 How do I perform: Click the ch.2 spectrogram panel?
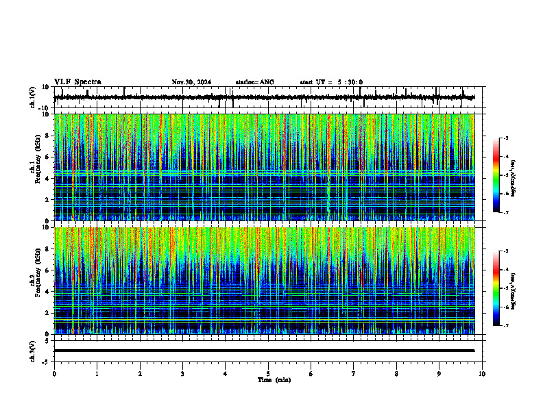265,281
